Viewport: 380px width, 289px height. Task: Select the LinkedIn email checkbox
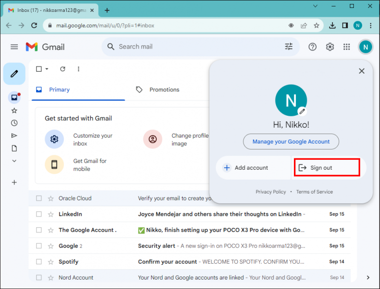[39, 214]
